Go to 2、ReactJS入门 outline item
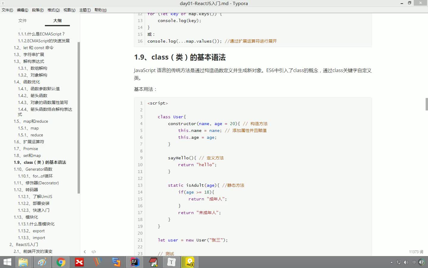This screenshot has width=428, height=268. pos(24,244)
